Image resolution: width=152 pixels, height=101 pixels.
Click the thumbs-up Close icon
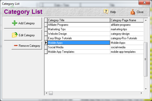[132, 12]
